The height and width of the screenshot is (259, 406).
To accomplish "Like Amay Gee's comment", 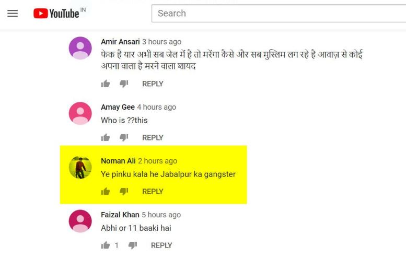I will point(106,137).
